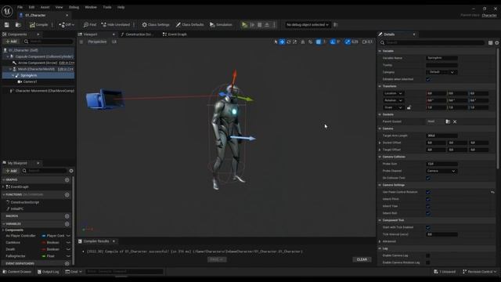This screenshot has width=501, height=282.
Task: Click the Stop simulation icon
Action: (x=259, y=24)
